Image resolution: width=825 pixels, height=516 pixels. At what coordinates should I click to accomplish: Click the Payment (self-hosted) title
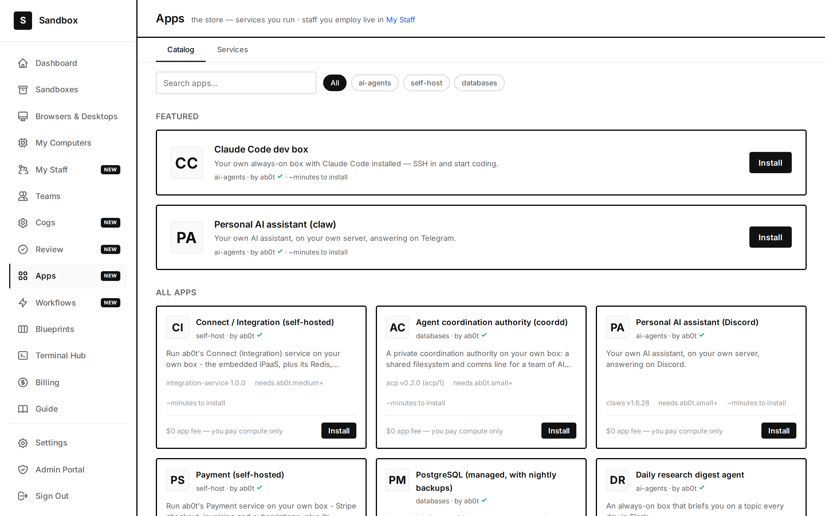(240, 475)
